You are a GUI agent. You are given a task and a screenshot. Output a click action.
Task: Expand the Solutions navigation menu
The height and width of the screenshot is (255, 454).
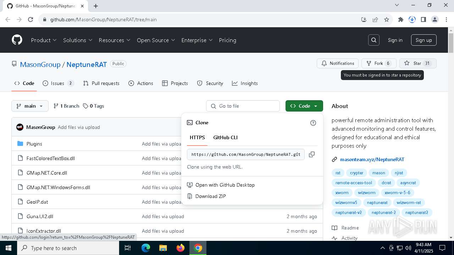[78, 40]
